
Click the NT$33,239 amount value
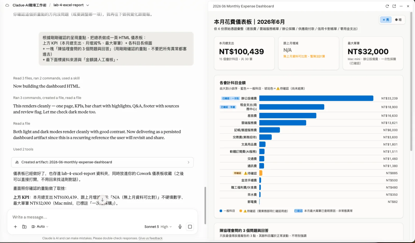389,98
